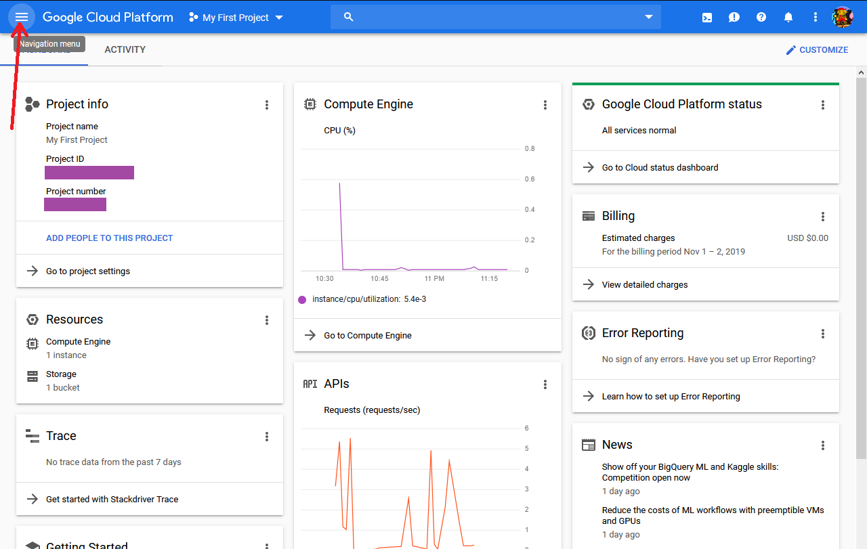
Task: Click the arrow icon beside Go to Compute Engine
Action: point(310,335)
